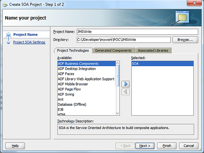This screenshot has height=153, width=204.
Task: Click the Help button
Action: (x=15, y=146)
